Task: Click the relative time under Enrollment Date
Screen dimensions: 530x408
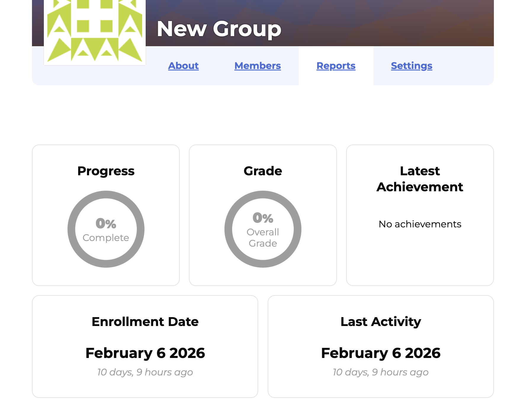Action: (145, 372)
